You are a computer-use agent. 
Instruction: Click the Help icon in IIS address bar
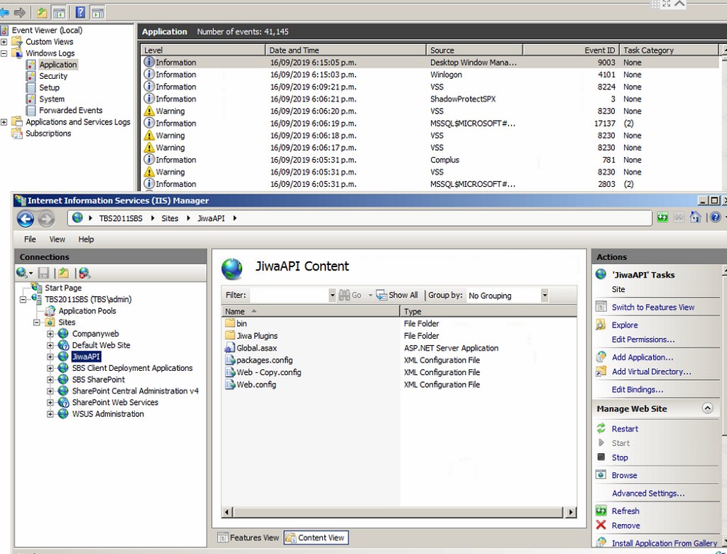(714, 217)
